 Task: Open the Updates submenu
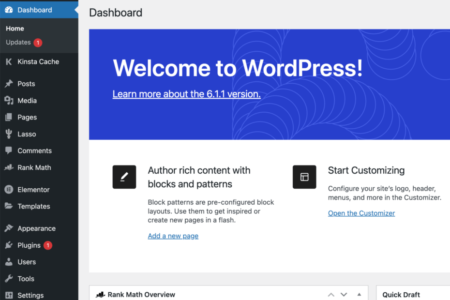point(18,42)
